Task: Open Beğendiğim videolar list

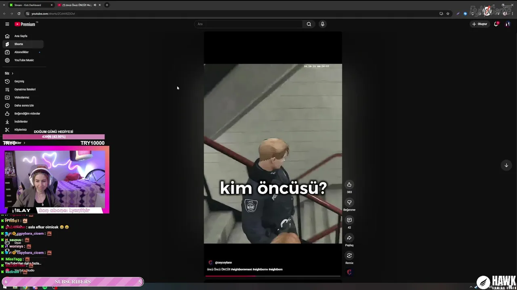Action: coord(23,114)
